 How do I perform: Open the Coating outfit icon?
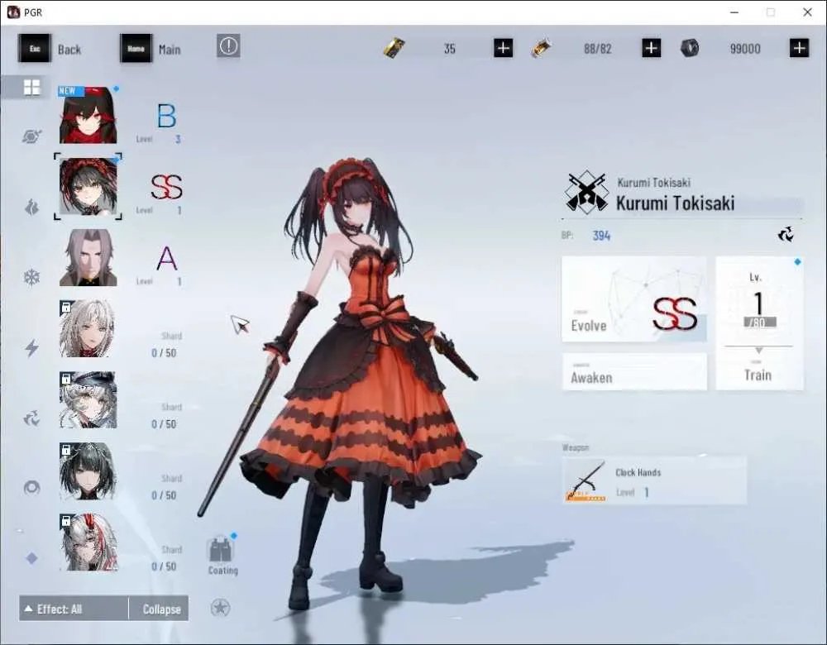click(222, 556)
